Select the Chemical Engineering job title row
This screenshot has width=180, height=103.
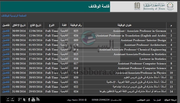[x=132, y=49]
